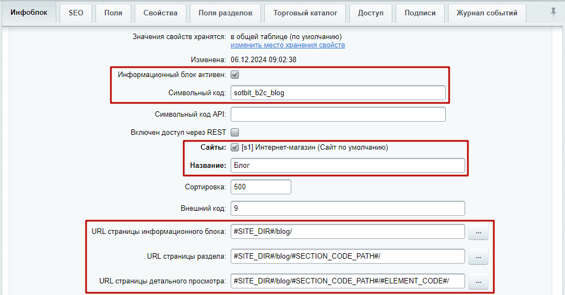The image size is (565, 295).
Task: Click the Внешний код field
Action: click(x=348, y=209)
